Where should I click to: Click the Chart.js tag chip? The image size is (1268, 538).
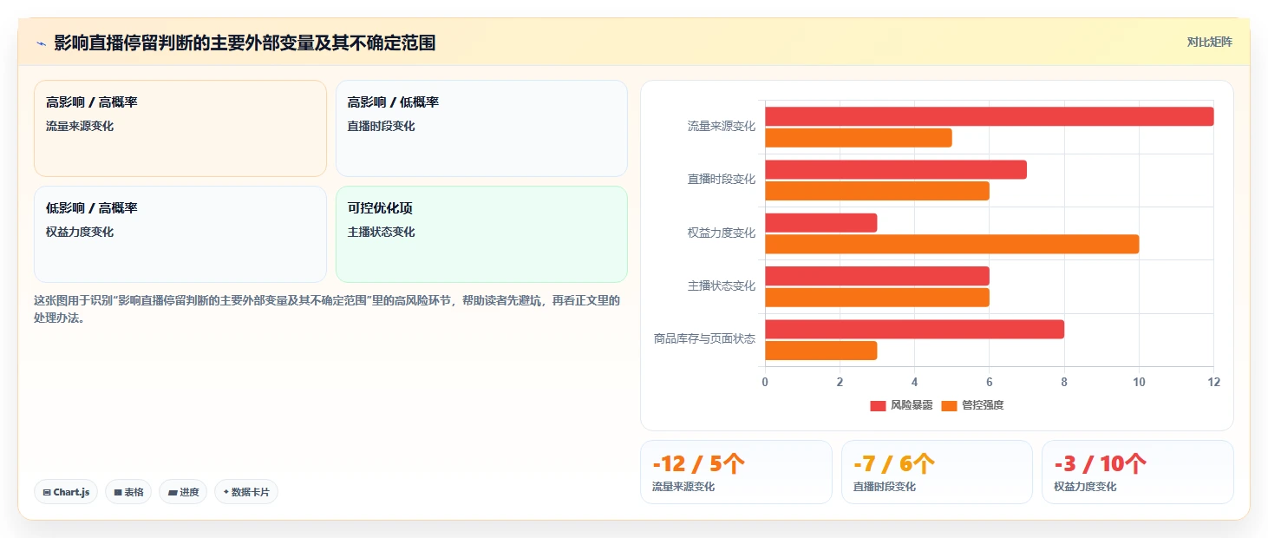click(66, 492)
